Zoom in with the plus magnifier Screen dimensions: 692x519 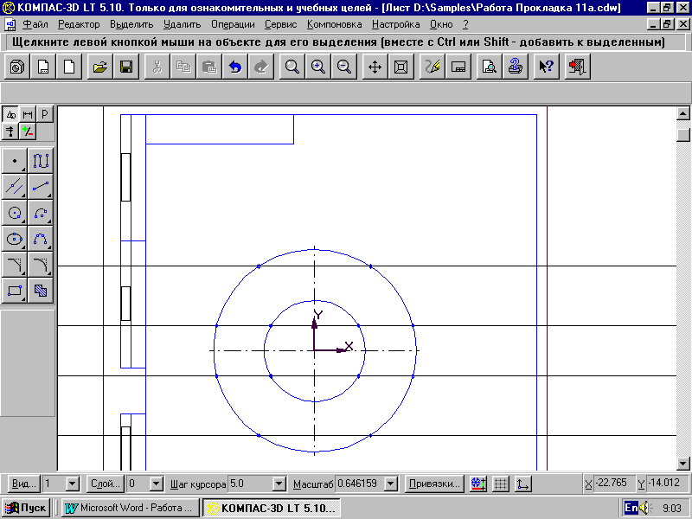[x=318, y=67]
